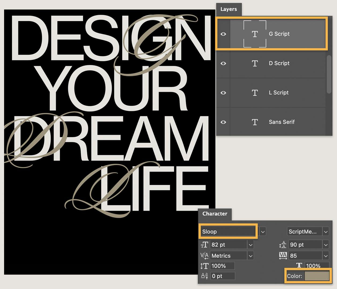Expand the font size dropdown at 82 pt
This screenshot has height=289, width=337.
click(x=250, y=245)
